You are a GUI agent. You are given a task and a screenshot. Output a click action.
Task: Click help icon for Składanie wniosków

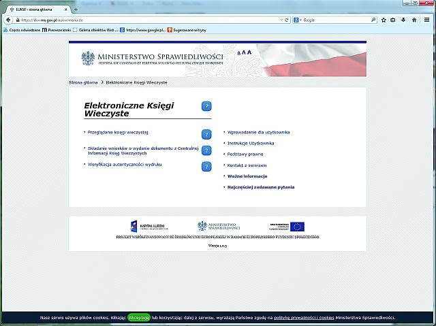point(206,150)
